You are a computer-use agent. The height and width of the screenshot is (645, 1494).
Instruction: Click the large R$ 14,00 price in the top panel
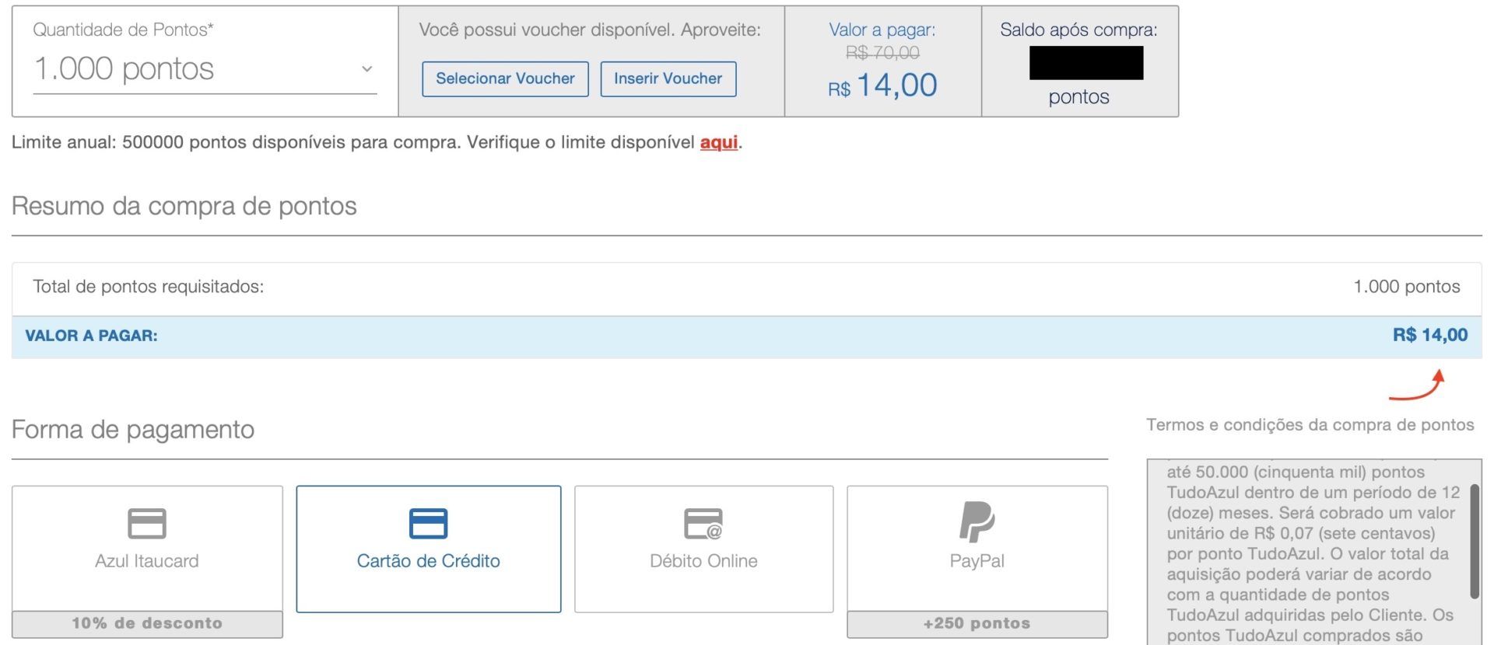click(882, 85)
